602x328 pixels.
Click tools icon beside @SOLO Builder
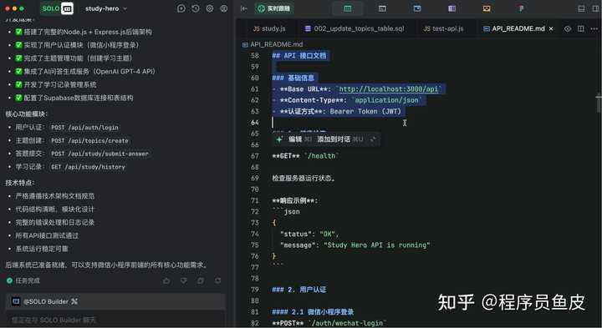pos(74,301)
